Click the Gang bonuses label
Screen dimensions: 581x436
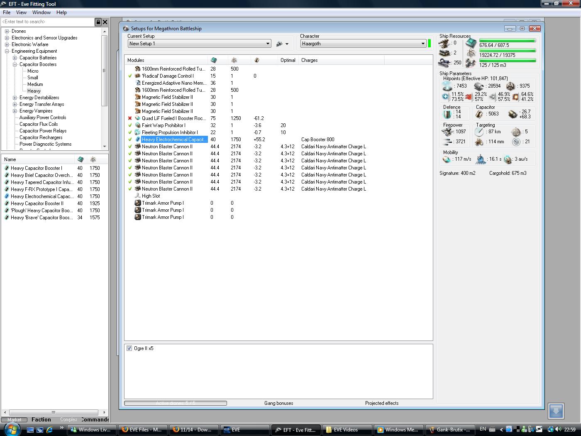tap(279, 403)
